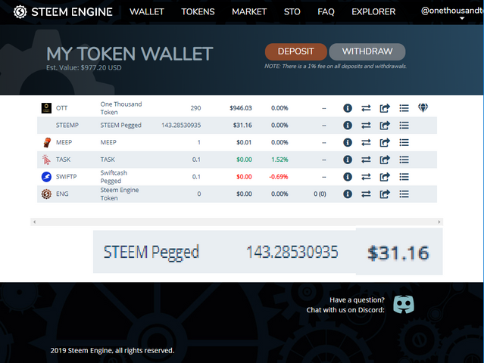484x363 pixels.
Task: Open transfer arrows for OTT token
Action: pyautogui.click(x=366, y=108)
